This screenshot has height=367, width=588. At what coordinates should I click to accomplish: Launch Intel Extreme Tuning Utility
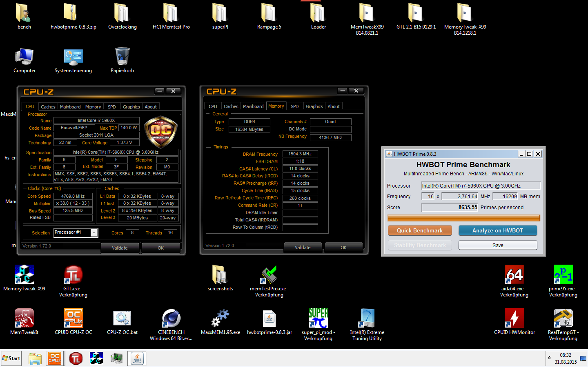point(367,325)
